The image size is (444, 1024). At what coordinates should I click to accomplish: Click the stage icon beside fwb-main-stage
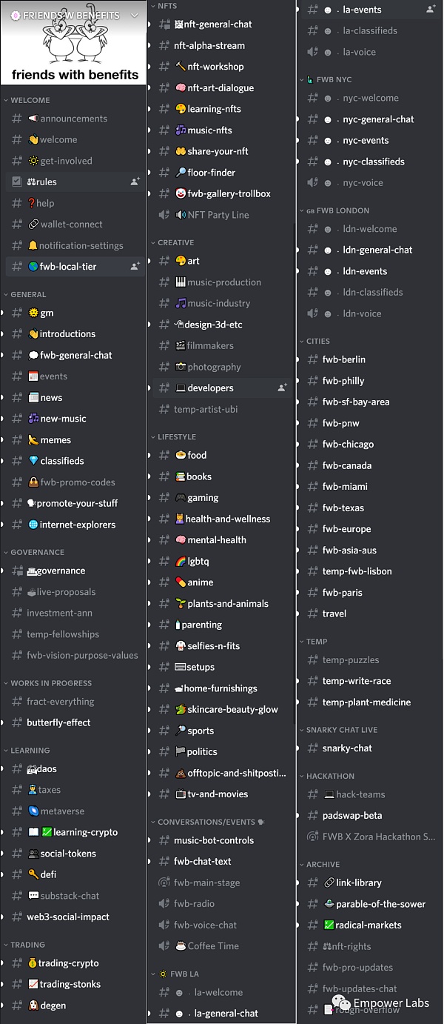click(x=164, y=882)
